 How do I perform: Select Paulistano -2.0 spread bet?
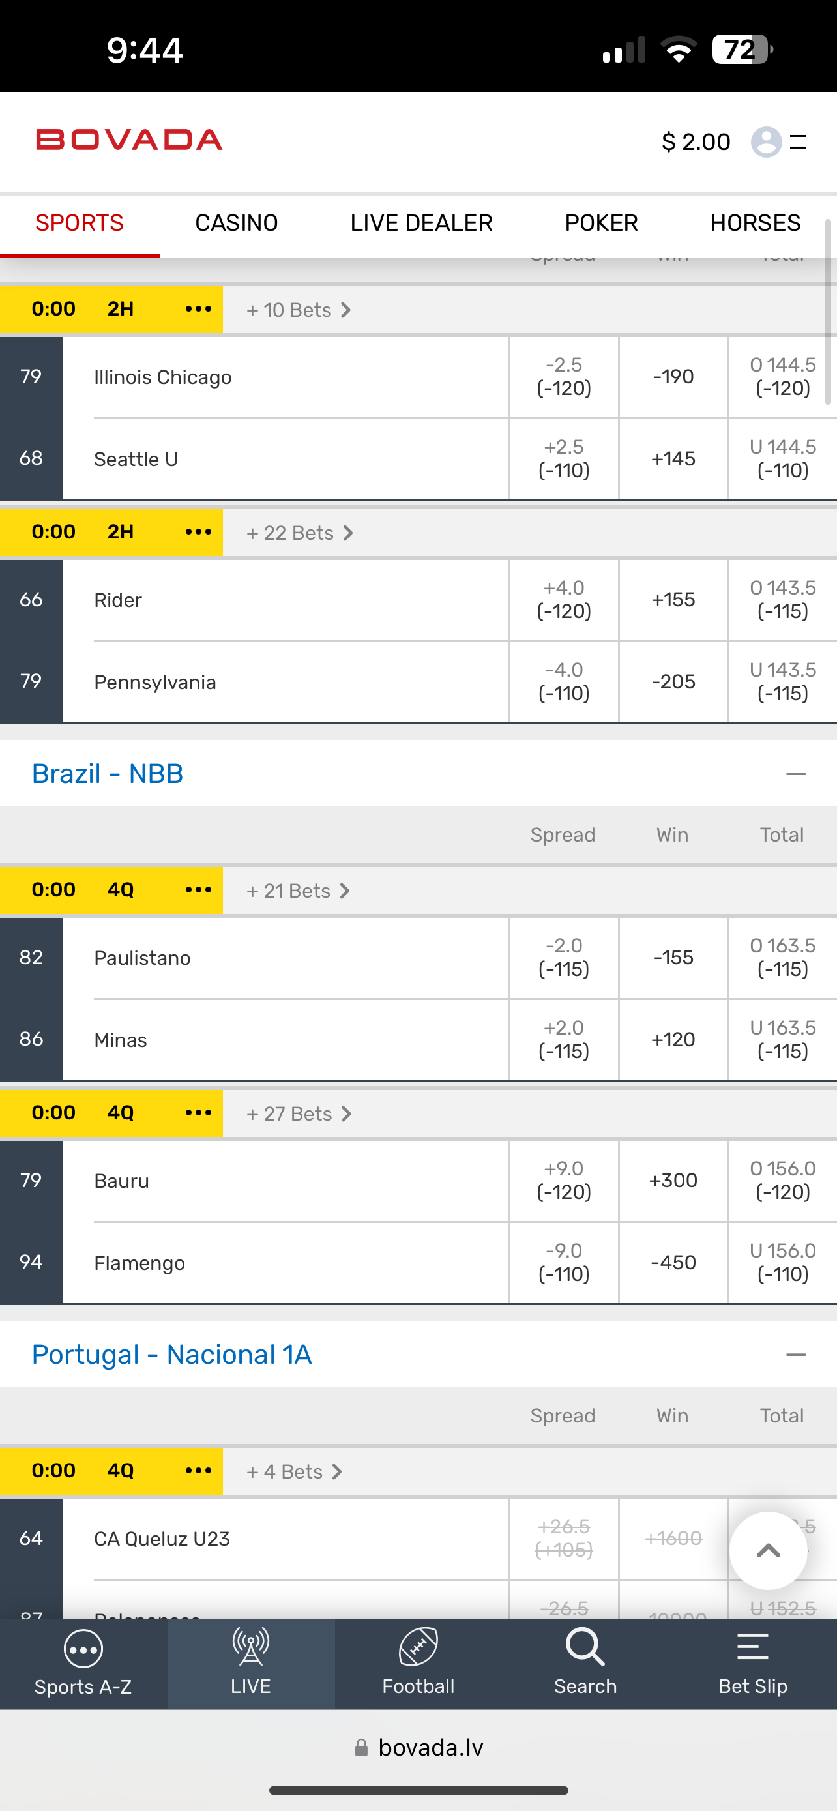tap(564, 958)
